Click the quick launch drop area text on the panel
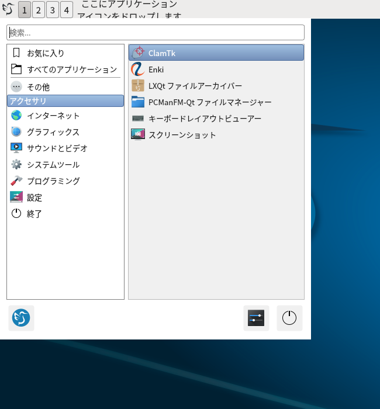The width and height of the screenshot is (380, 409). [x=129, y=9]
